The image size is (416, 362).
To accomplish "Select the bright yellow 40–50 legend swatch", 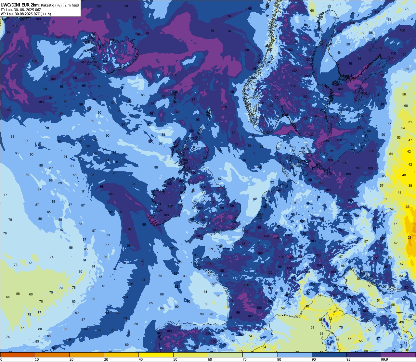I will point(156,355).
